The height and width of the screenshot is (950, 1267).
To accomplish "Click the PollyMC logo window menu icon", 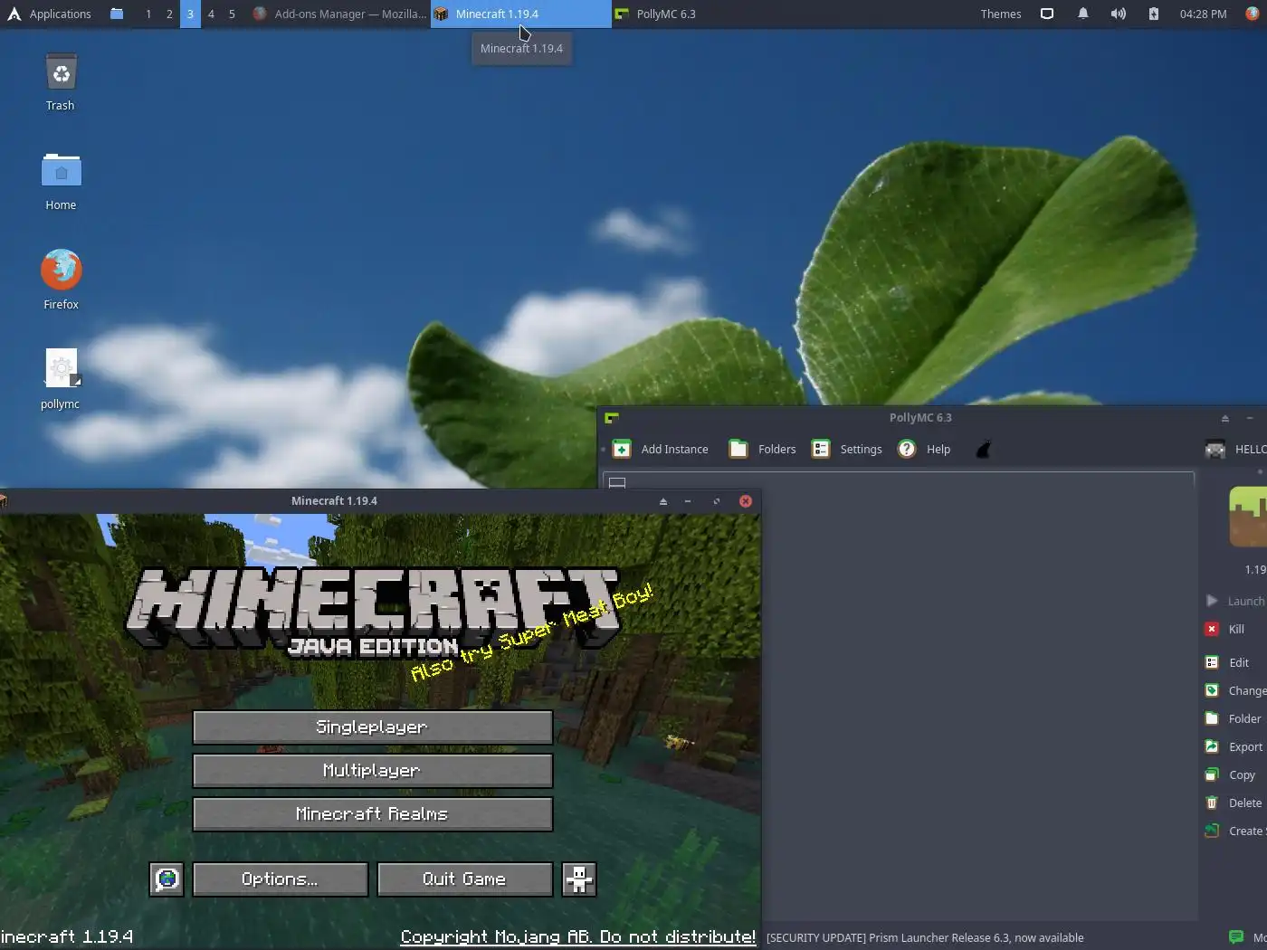I will 612,418.
